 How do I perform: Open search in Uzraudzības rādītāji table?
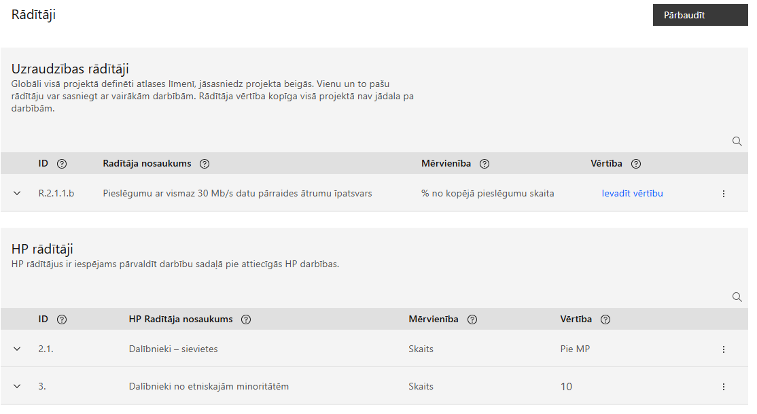[737, 141]
